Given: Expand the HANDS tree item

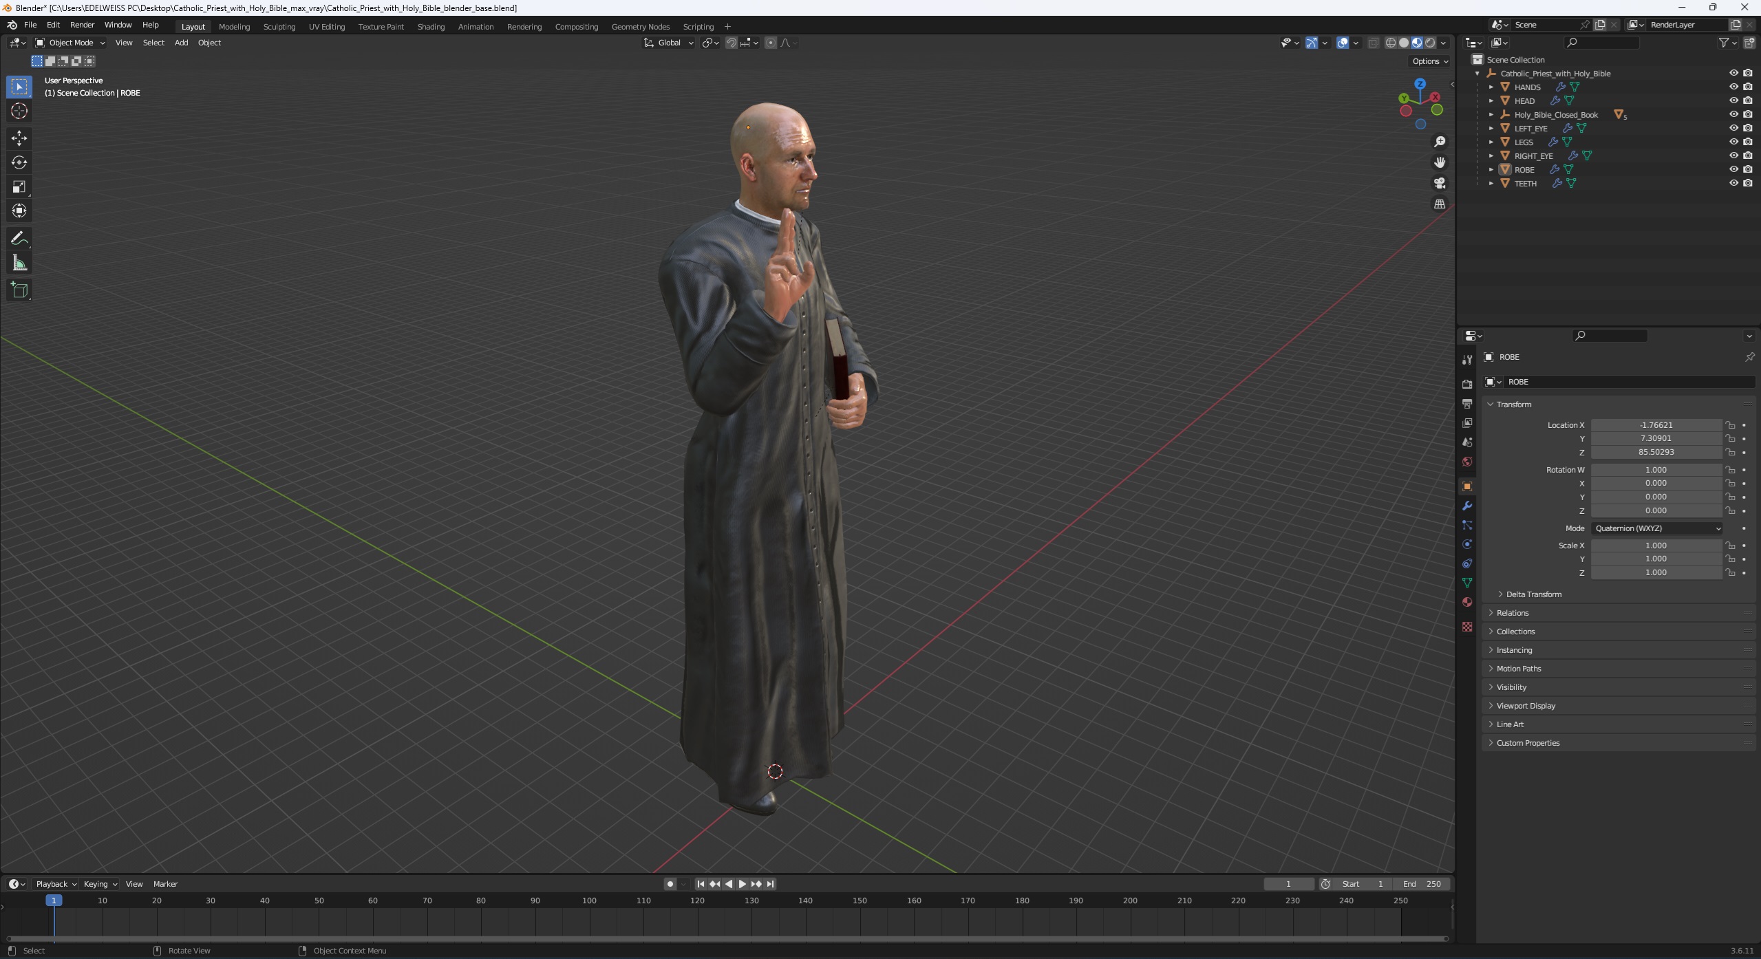Looking at the screenshot, I should [x=1491, y=87].
